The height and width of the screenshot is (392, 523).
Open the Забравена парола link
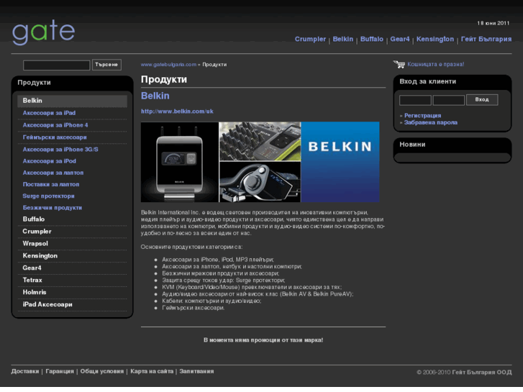tap(431, 122)
